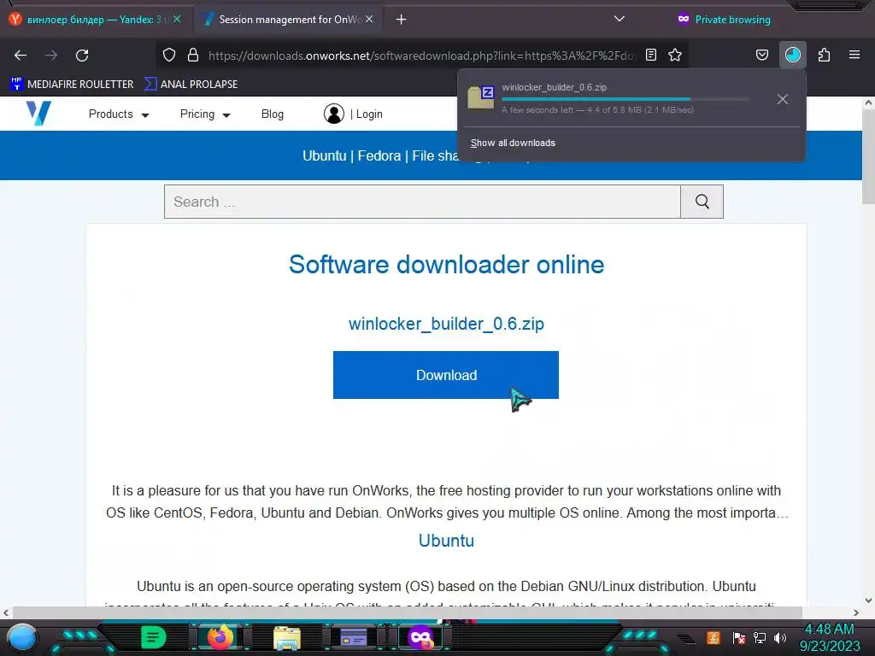Switch to Firefox private window on taskbar
Viewport: 875px width, 656px height.
click(420, 637)
